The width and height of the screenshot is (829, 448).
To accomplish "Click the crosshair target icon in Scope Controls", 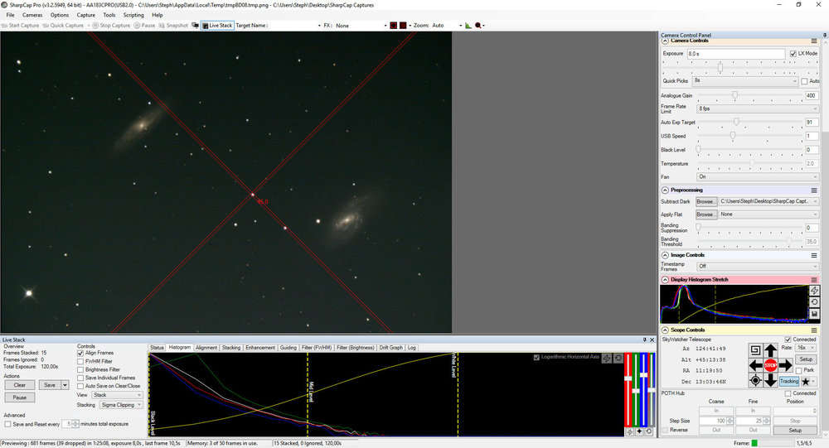I will (x=755, y=381).
